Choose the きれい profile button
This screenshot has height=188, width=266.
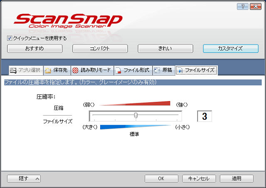tap(165, 49)
